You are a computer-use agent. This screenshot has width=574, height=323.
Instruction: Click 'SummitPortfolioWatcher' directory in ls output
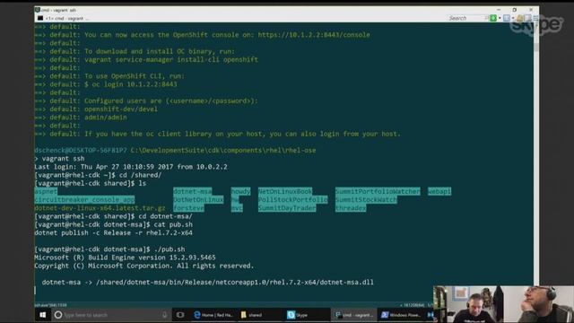pos(378,191)
